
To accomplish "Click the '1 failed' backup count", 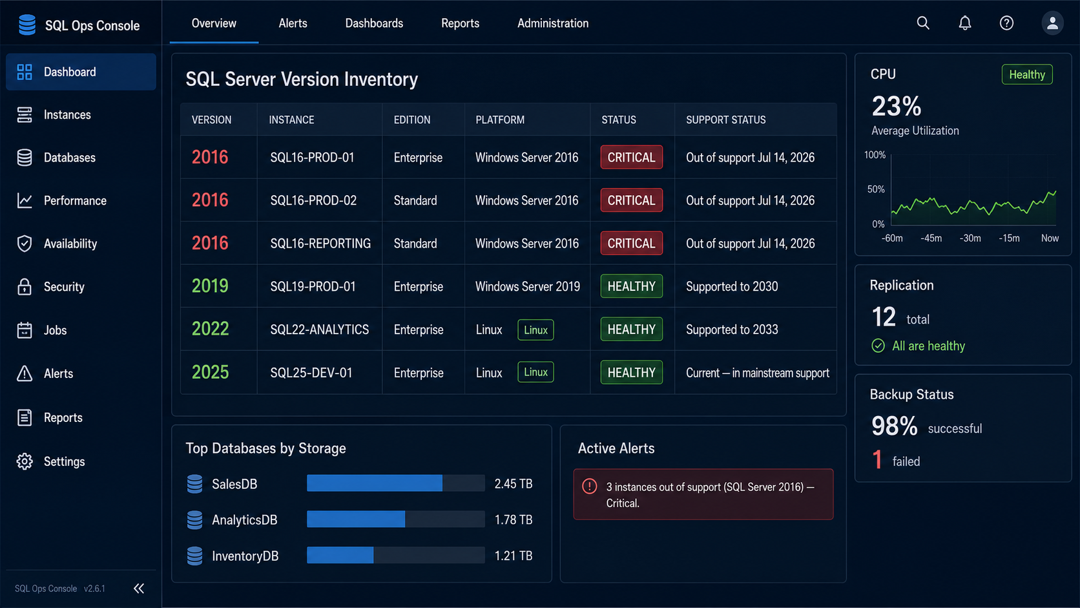I will [896, 460].
